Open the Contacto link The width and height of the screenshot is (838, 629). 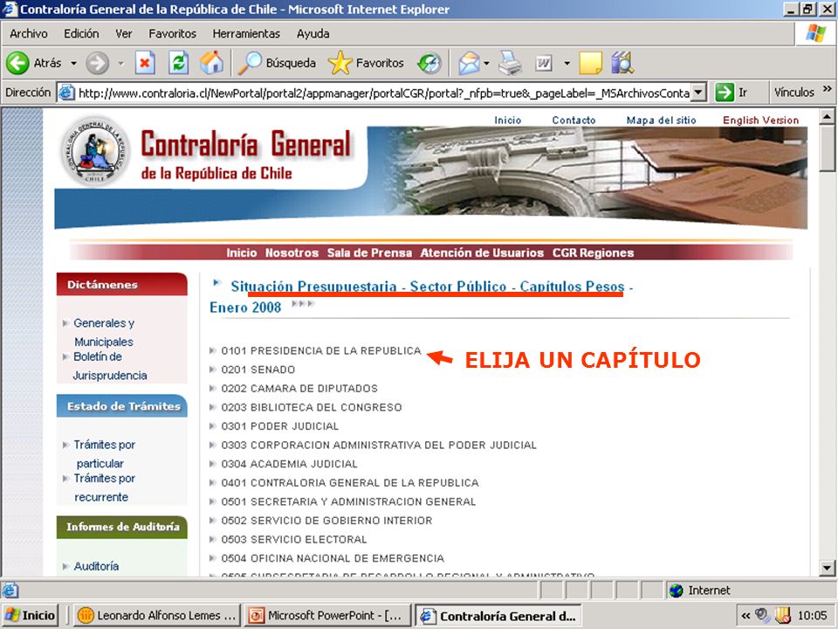(x=574, y=121)
